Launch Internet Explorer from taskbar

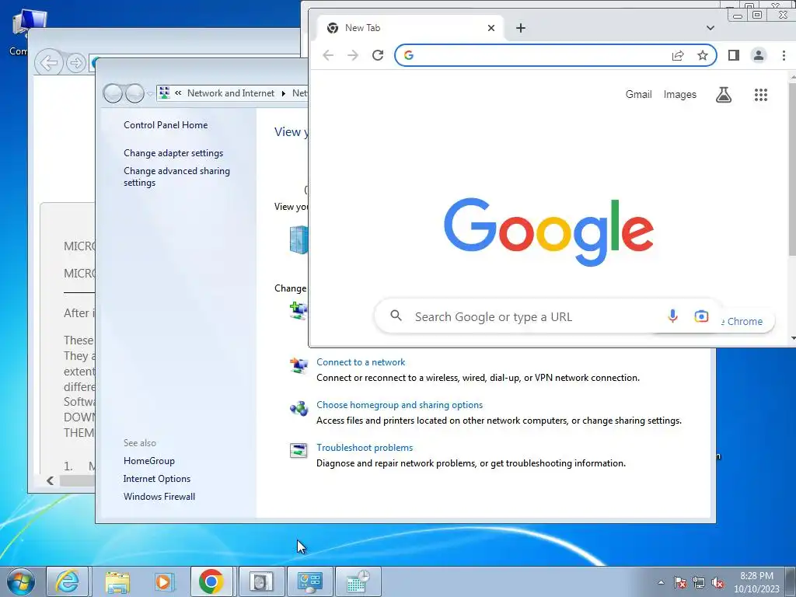pyautogui.click(x=68, y=581)
